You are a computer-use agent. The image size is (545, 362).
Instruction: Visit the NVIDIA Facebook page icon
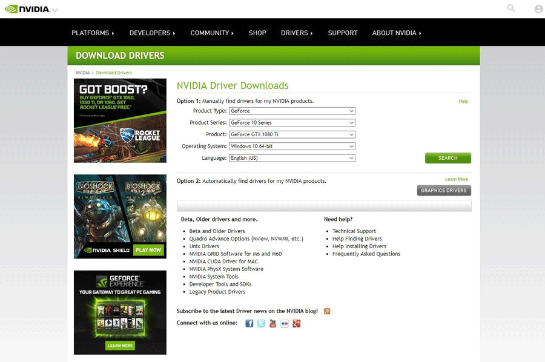(x=249, y=323)
